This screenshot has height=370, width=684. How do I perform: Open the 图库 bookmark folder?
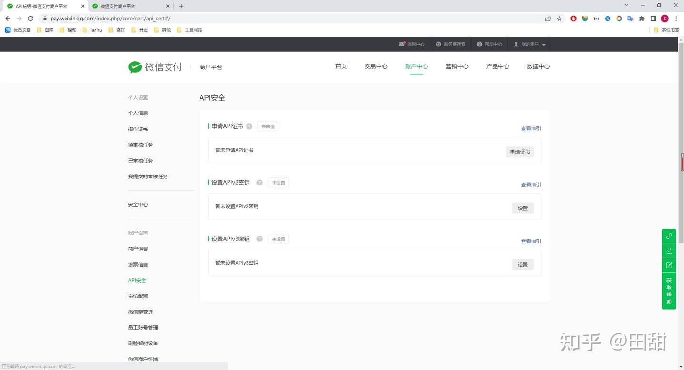click(45, 30)
